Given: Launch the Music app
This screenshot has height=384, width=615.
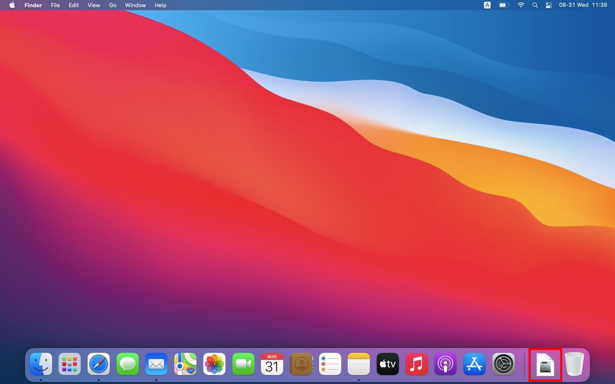Looking at the screenshot, I should coord(416,364).
